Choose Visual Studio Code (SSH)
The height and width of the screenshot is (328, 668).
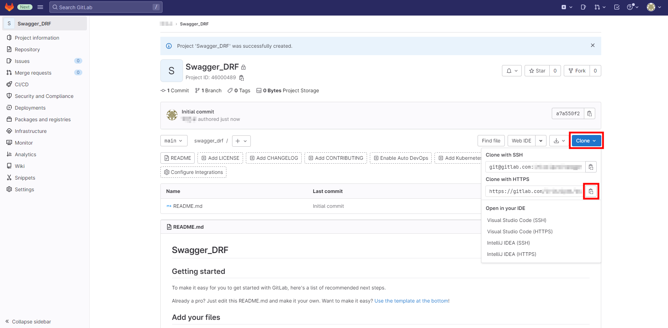pos(517,220)
